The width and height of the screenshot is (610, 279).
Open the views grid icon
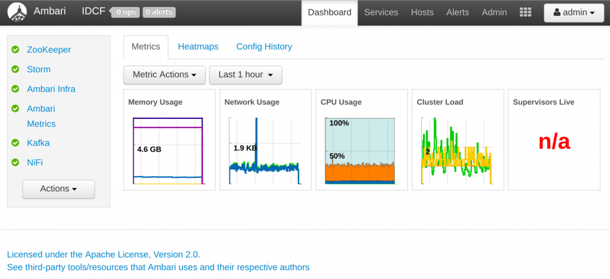(x=525, y=12)
